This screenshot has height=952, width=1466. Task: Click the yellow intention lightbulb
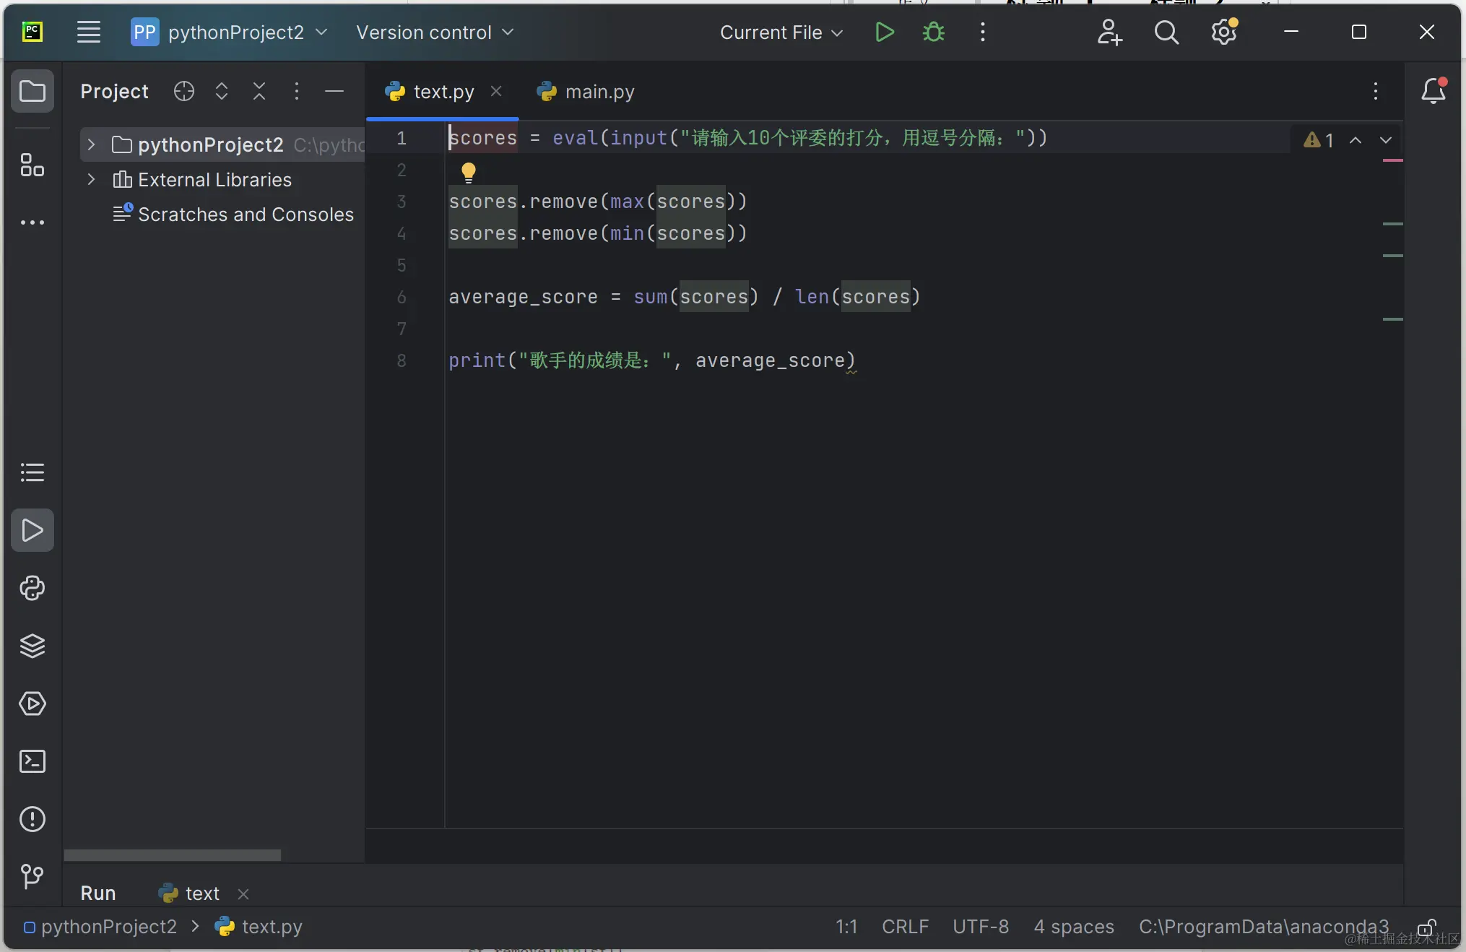468,171
